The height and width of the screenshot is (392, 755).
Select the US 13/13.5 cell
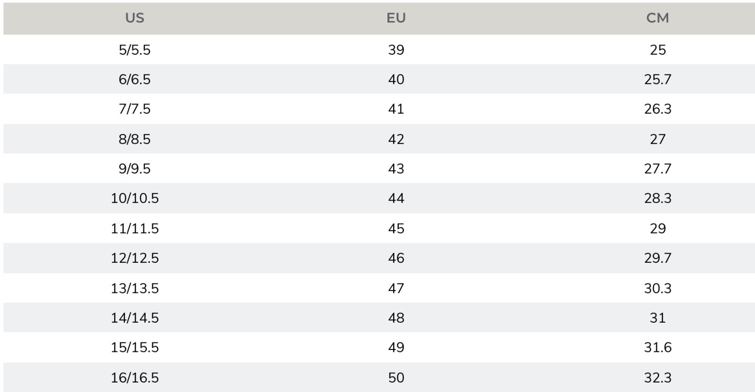[x=134, y=288]
